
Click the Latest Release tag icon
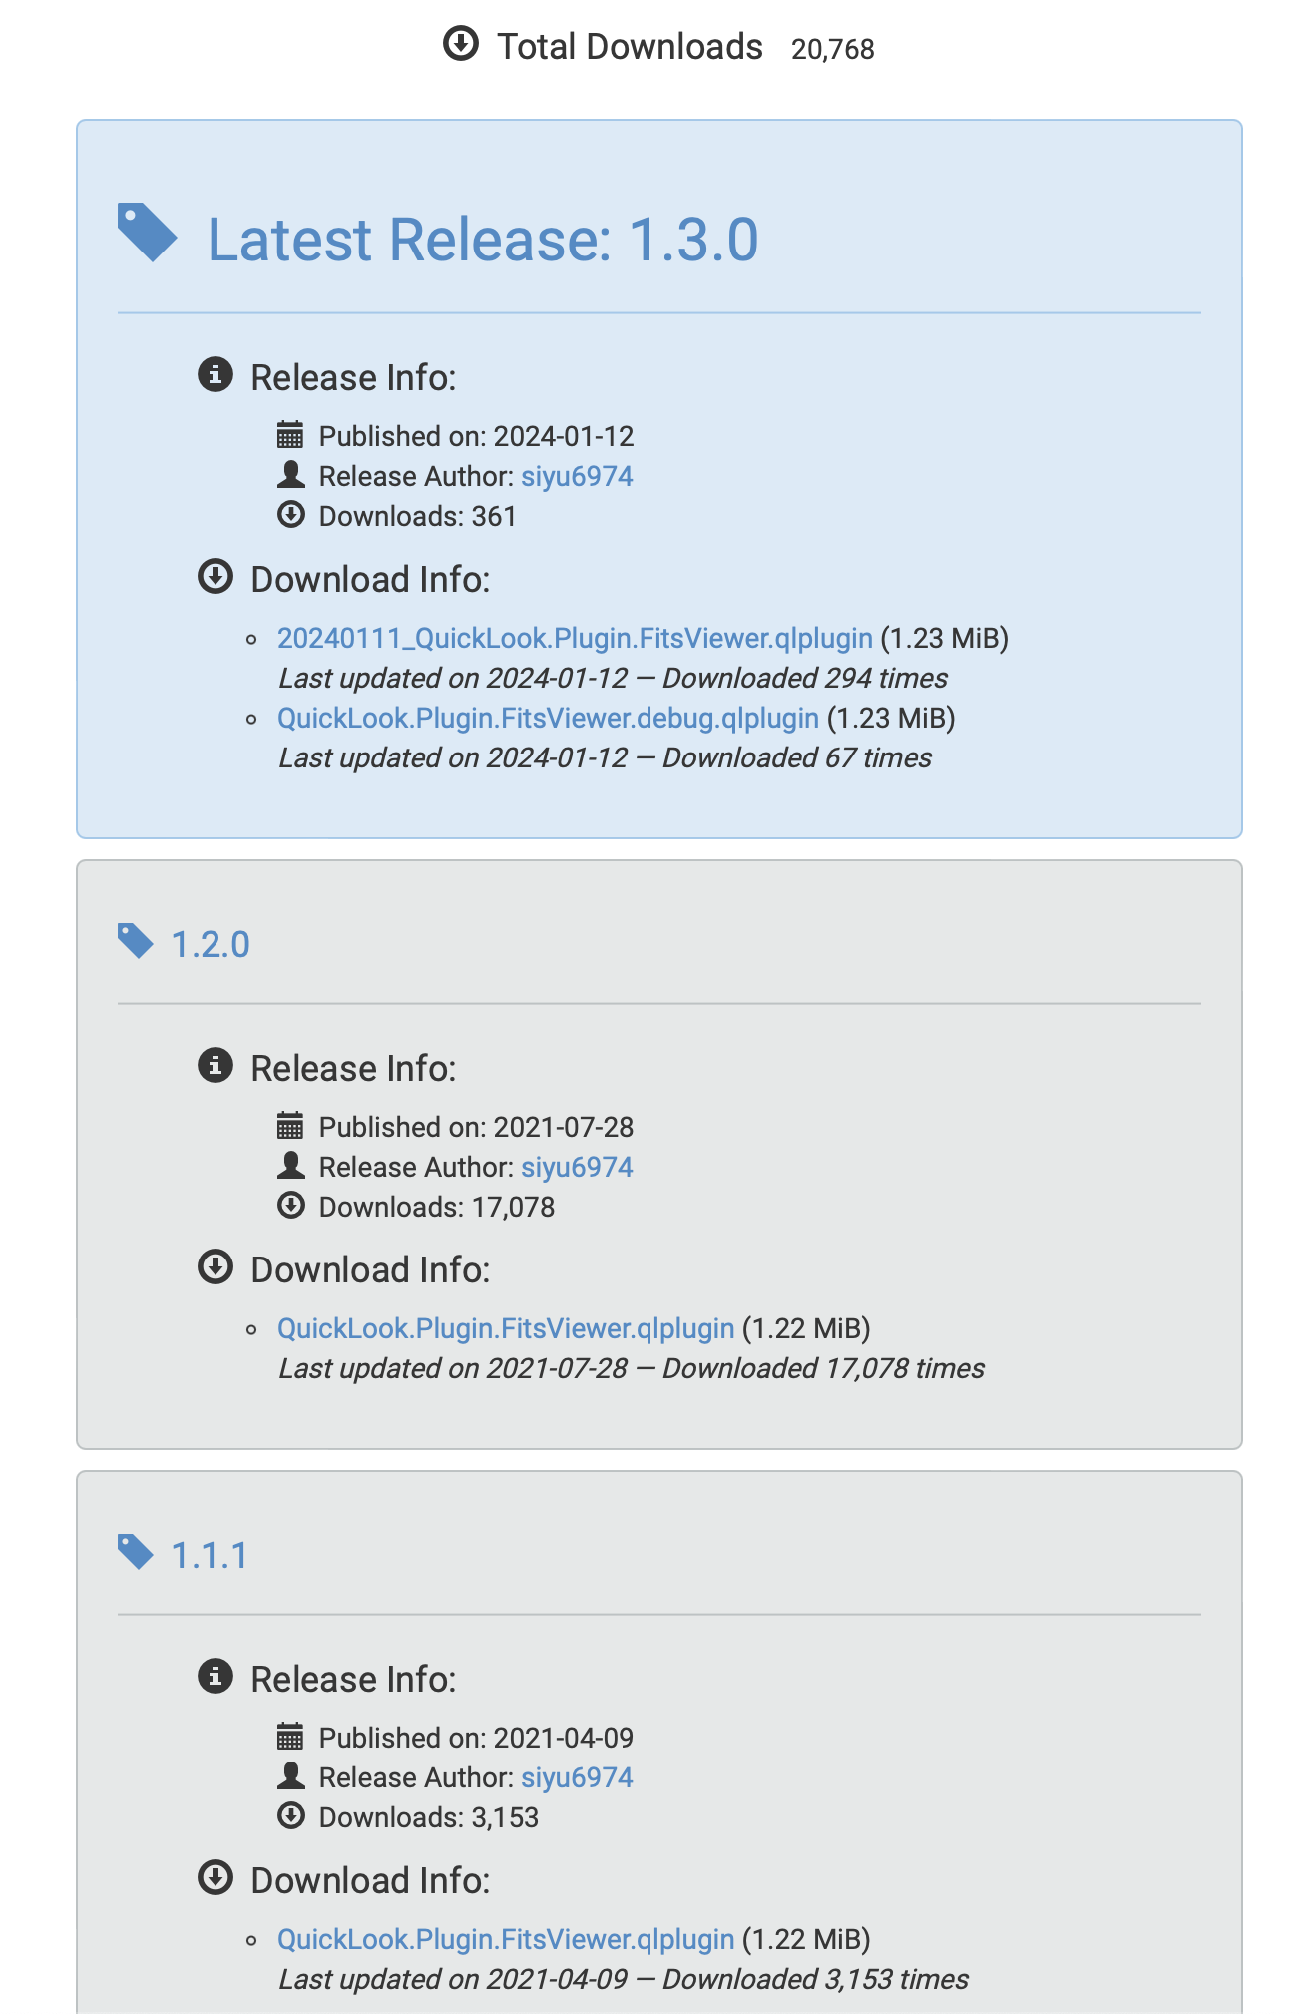(147, 232)
